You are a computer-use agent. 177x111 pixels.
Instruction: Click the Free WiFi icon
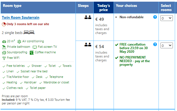4,58
